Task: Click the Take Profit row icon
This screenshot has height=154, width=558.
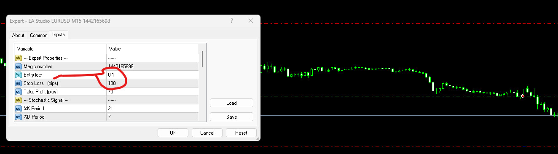Action: (18, 92)
